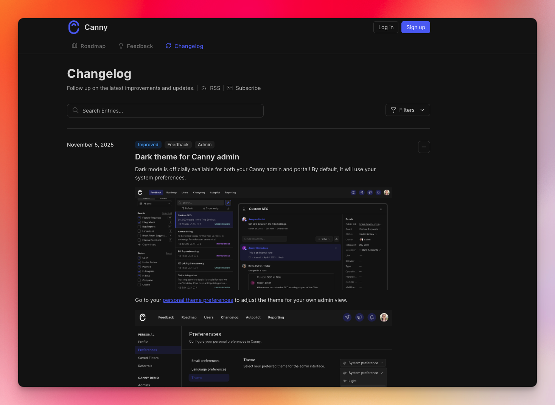555x405 pixels.
Task: Check the Bug Reports board checkbox
Action: tap(139, 227)
